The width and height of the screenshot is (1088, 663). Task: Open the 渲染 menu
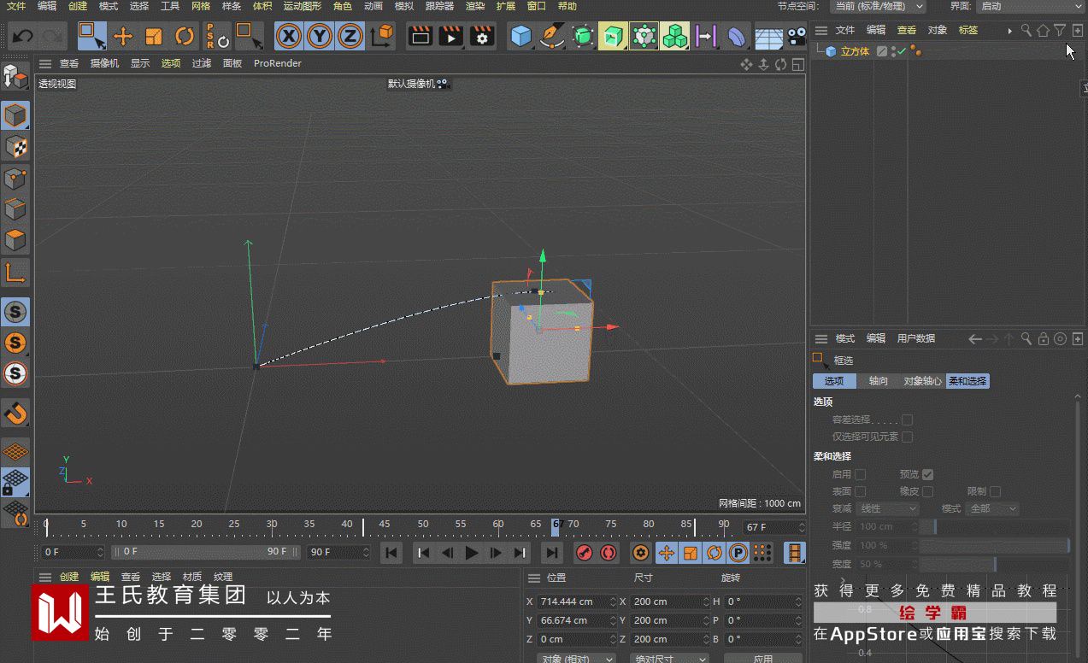pyautogui.click(x=475, y=6)
